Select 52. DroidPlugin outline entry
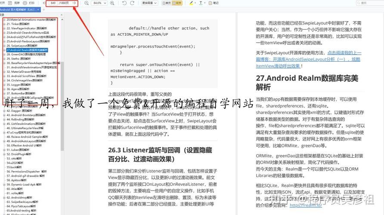The width and height of the screenshot is (384, 215). click(x=19, y=154)
